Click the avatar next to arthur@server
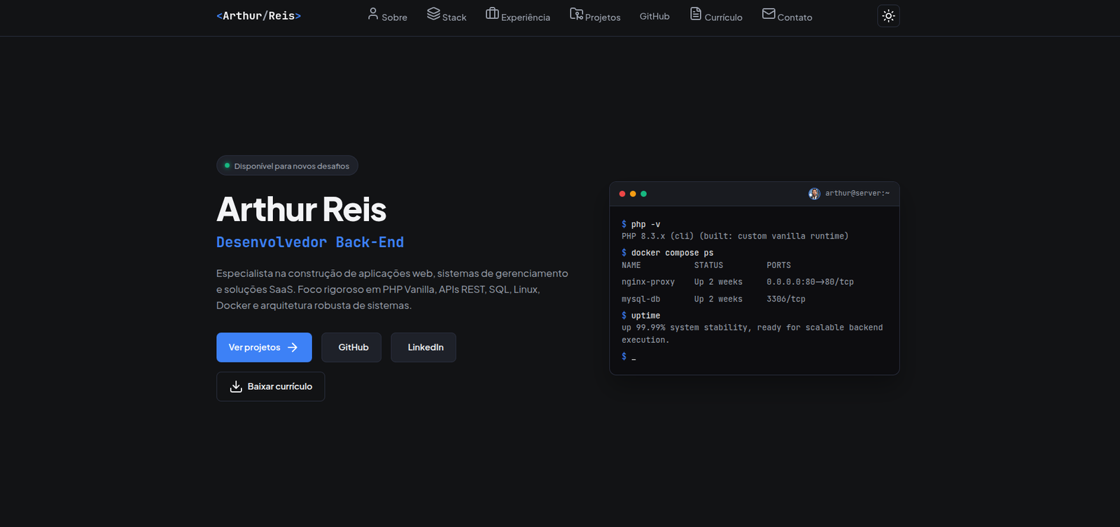 pyautogui.click(x=814, y=194)
